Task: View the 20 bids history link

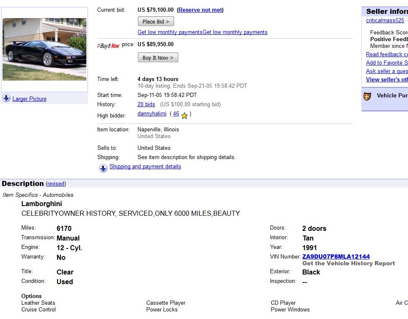Action: (x=146, y=105)
